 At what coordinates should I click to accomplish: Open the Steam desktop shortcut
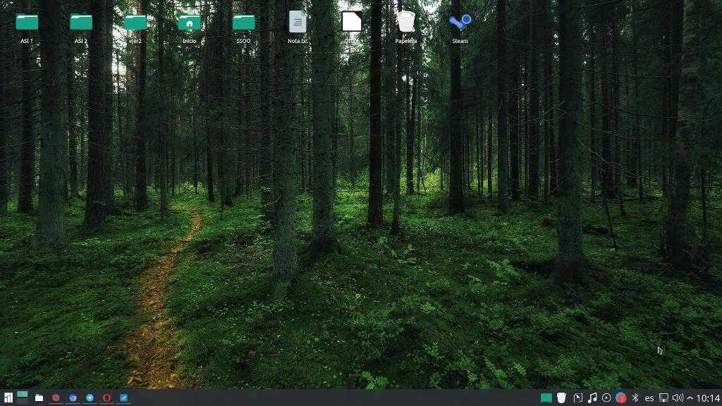click(460, 23)
